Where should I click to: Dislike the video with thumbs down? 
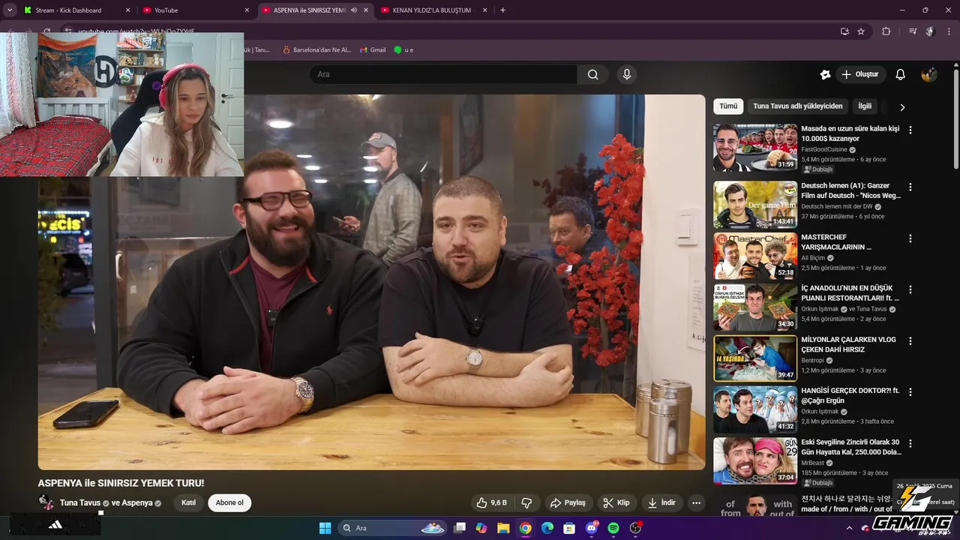[x=527, y=502]
